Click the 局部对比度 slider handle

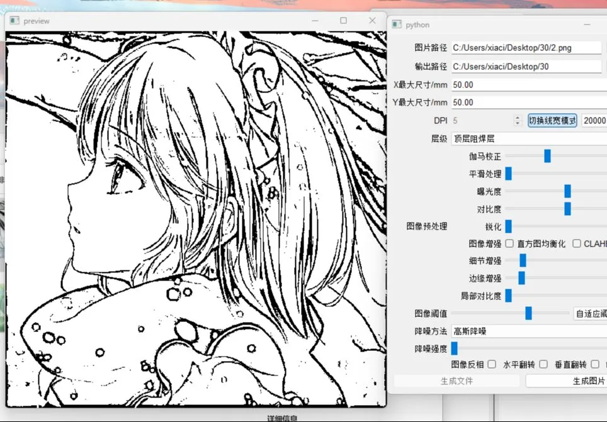(x=509, y=296)
